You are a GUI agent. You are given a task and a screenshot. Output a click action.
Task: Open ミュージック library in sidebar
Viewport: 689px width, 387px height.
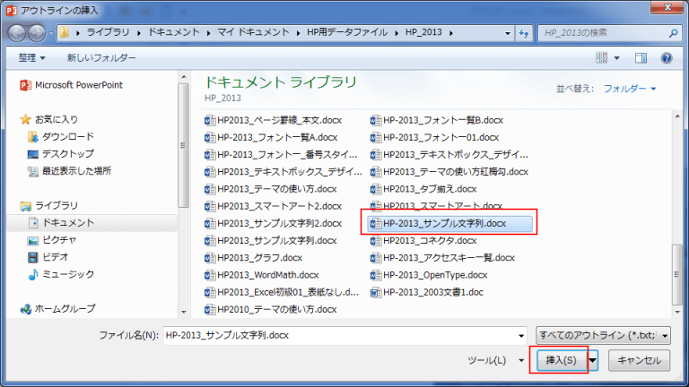[x=61, y=274]
